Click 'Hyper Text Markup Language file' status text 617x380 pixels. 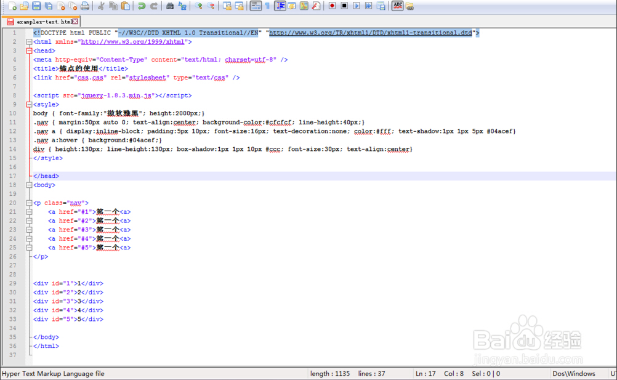(53, 374)
